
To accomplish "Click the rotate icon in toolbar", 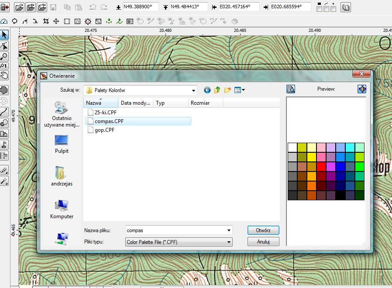I will [14, 21].
